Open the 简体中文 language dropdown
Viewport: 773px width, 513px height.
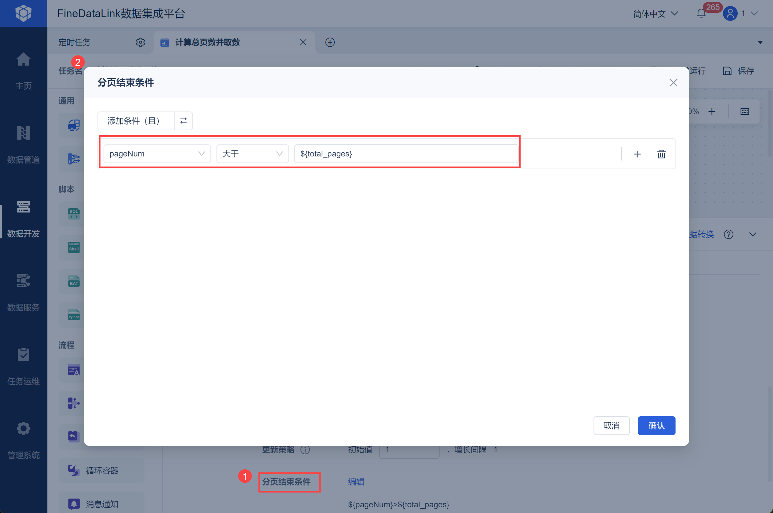click(x=655, y=14)
